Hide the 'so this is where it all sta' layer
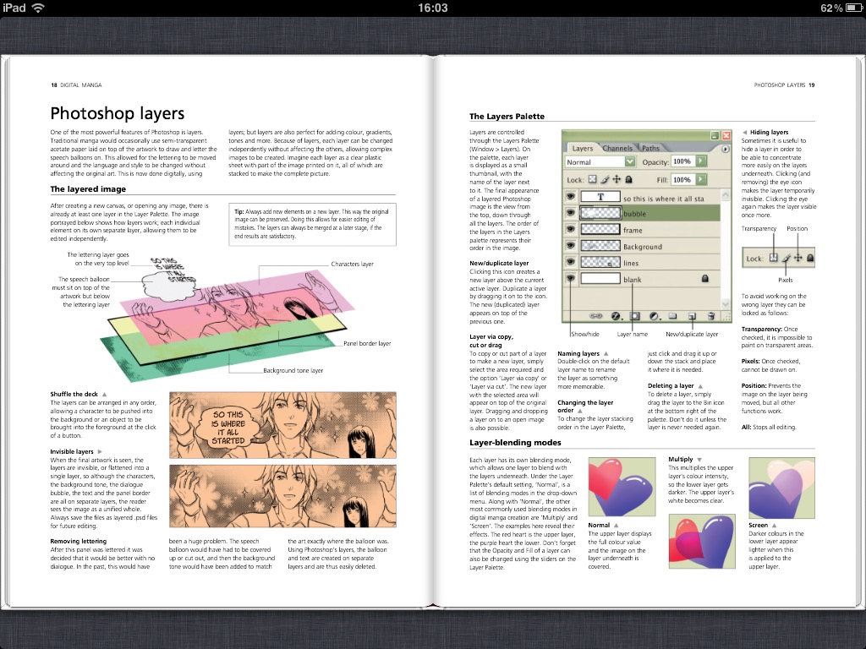 pos(571,196)
